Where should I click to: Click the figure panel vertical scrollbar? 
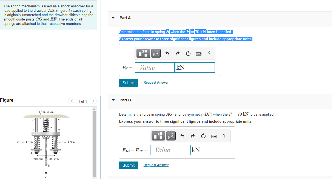95,142
